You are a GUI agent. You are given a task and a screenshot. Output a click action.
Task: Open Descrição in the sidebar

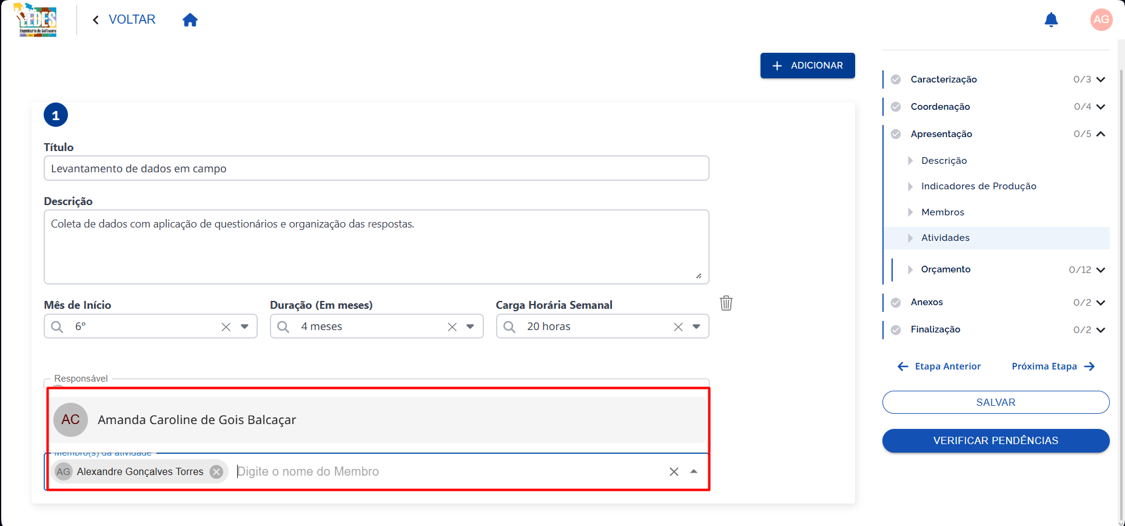point(944,161)
